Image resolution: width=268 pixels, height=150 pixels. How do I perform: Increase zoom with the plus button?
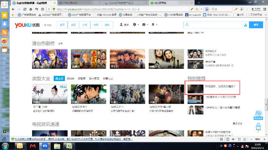tap(264, 139)
